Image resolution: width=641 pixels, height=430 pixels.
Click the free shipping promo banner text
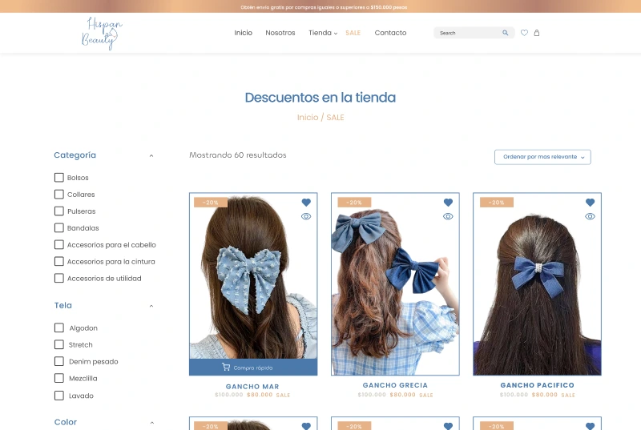click(x=324, y=7)
